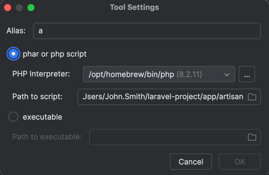Focus the Alias text field

(147, 31)
